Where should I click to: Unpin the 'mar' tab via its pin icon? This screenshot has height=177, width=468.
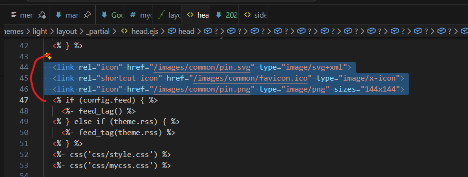pyautogui.click(x=87, y=15)
